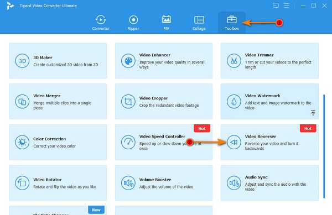Open the Color Correction sun icon
This screenshot has height=215, width=332.
(22, 142)
